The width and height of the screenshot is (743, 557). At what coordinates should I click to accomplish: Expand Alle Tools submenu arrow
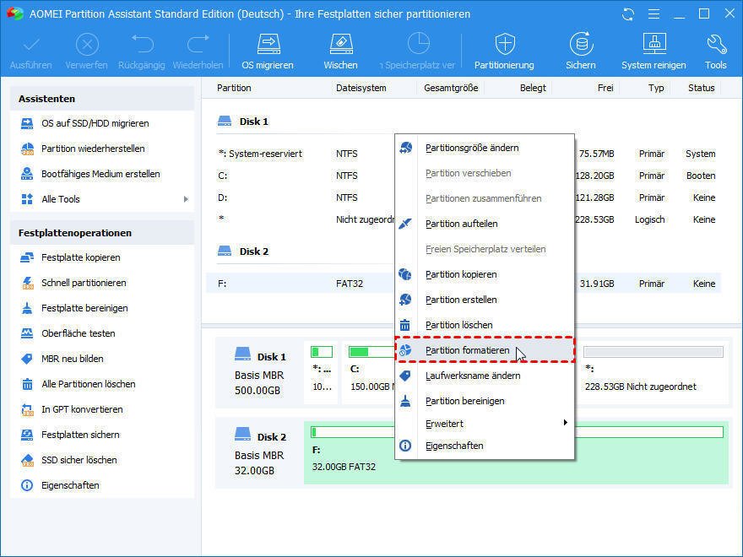[186, 199]
